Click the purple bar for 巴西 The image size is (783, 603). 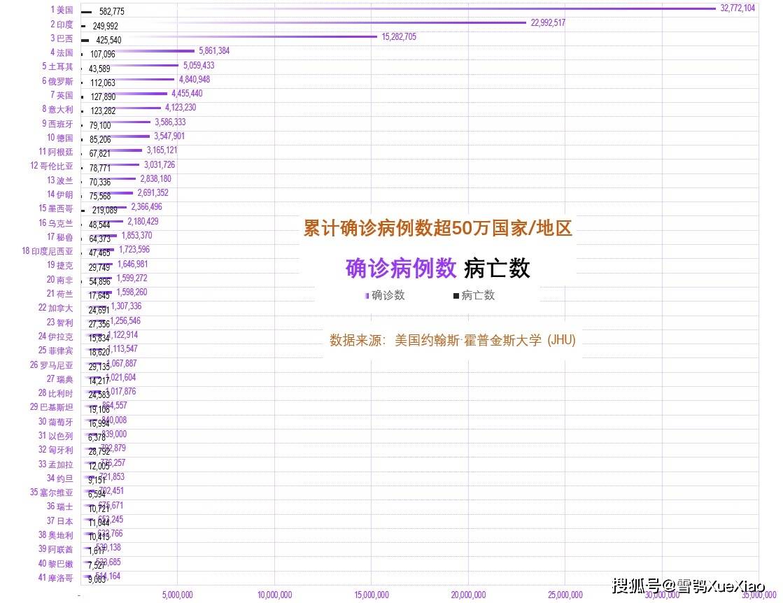coord(230,36)
